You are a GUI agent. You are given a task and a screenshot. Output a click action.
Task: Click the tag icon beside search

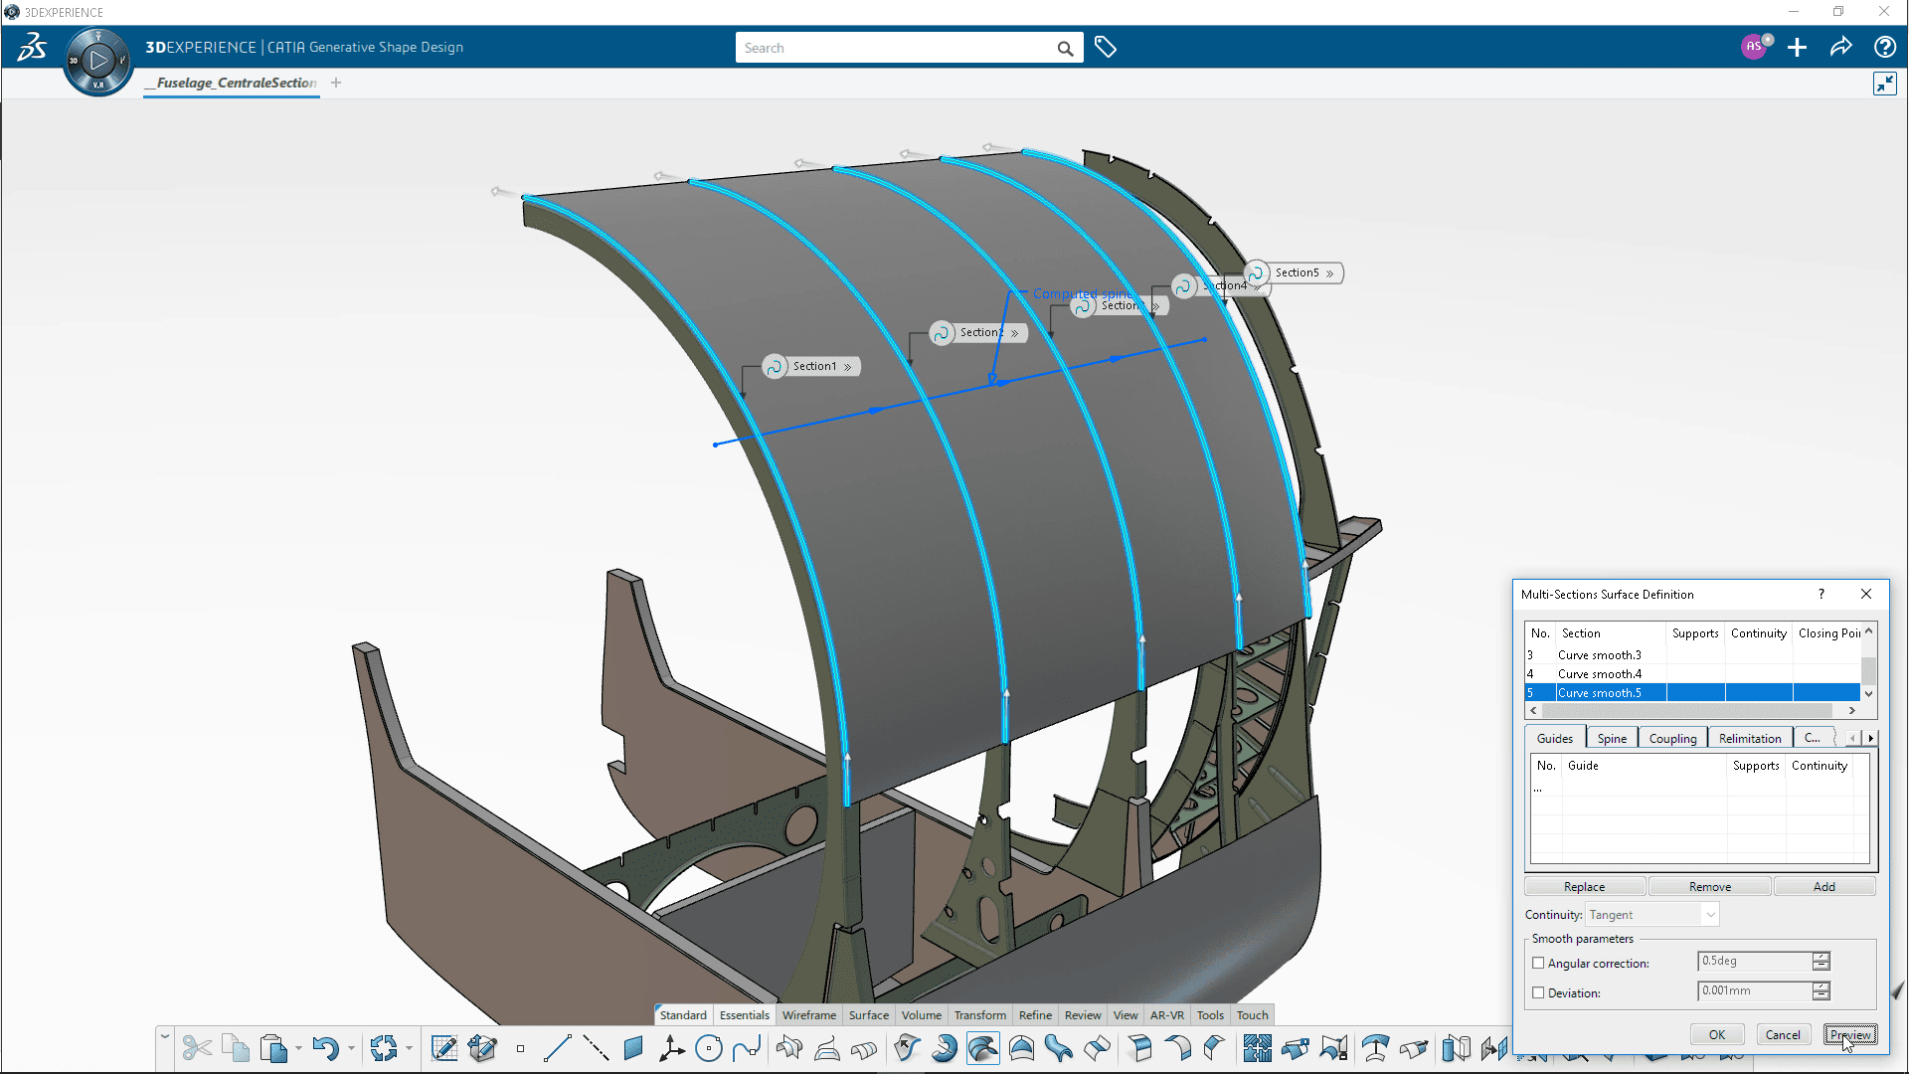1106,48
